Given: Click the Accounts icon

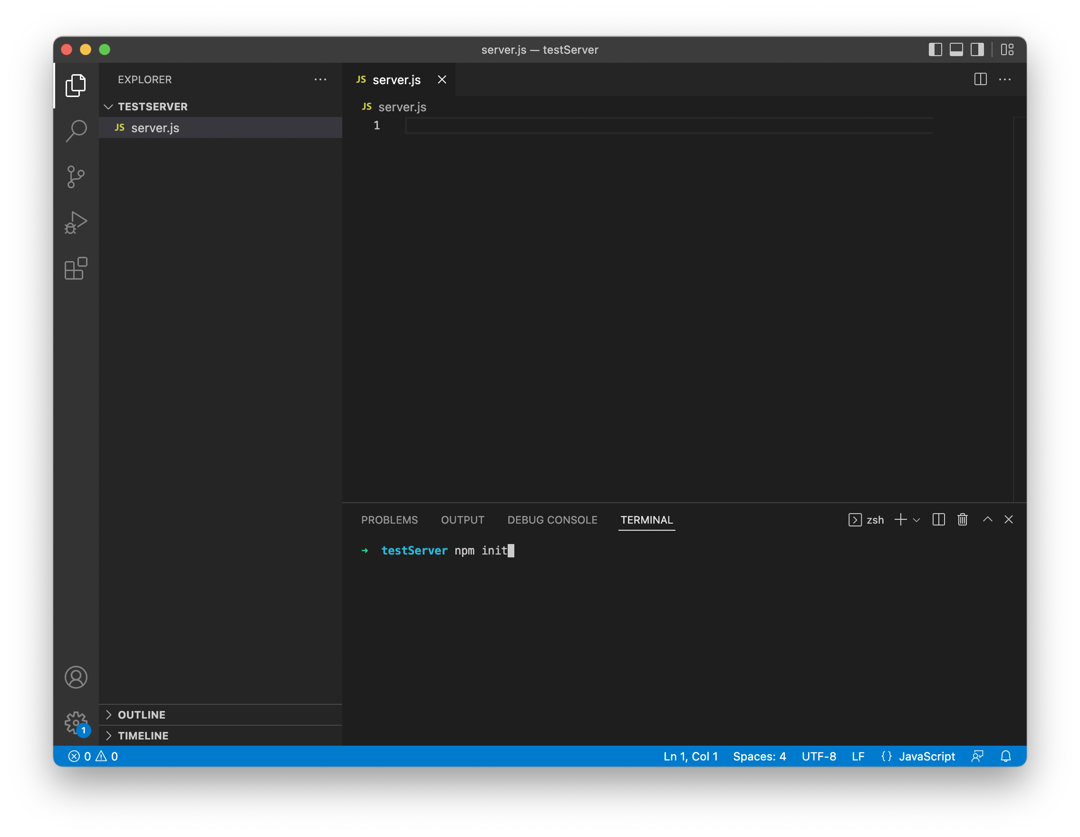Looking at the screenshot, I should click(76, 677).
